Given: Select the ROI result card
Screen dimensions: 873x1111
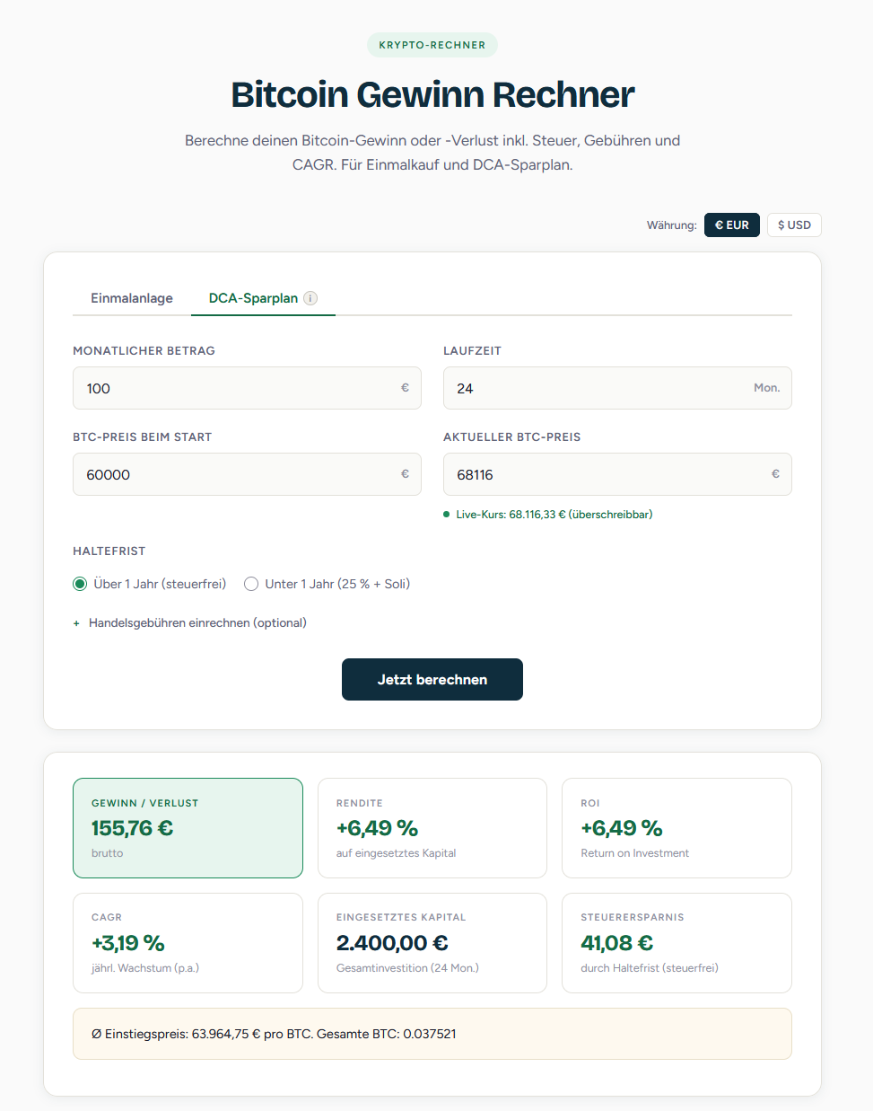Looking at the screenshot, I should click(677, 828).
